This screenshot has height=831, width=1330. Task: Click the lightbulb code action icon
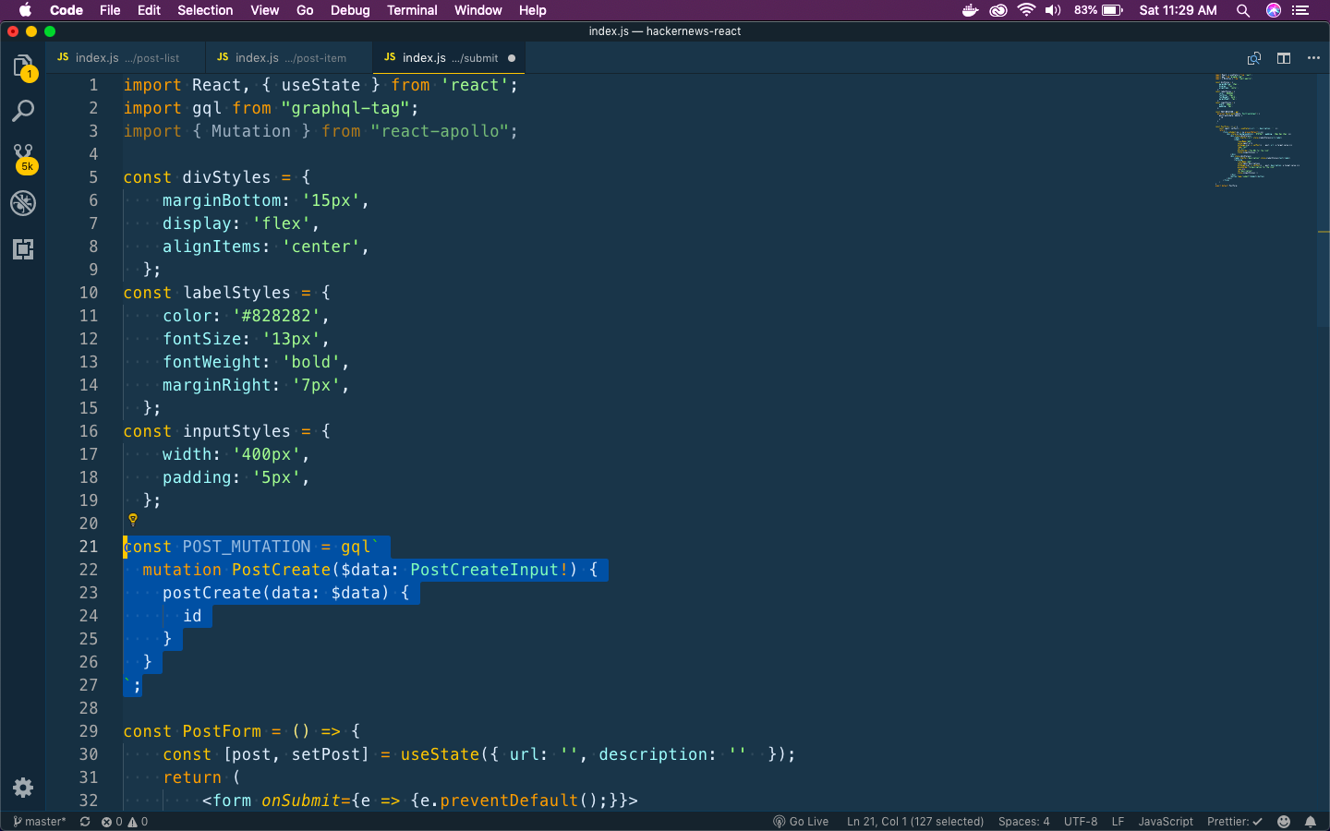[x=133, y=520]
